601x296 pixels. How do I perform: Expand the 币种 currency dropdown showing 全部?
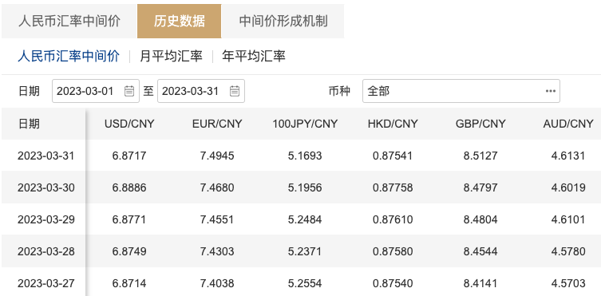coord(461,91)
